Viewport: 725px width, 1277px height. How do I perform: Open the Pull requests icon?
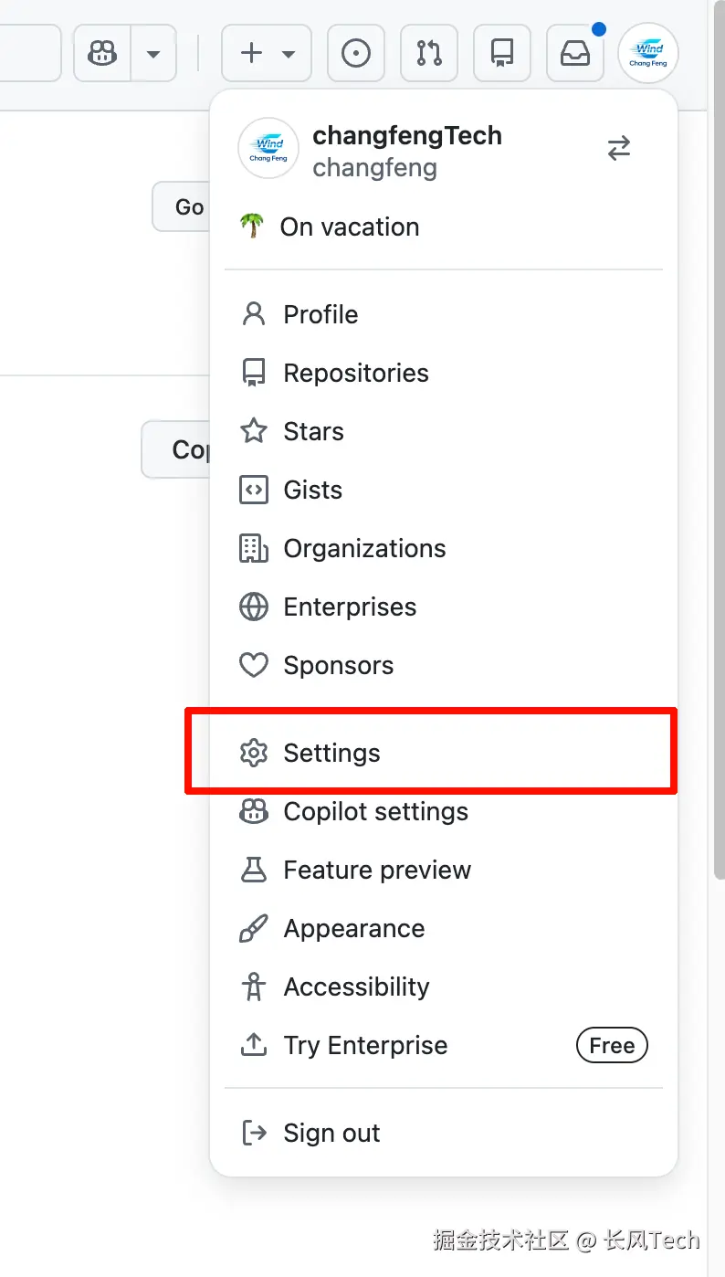tap(428, 54)
